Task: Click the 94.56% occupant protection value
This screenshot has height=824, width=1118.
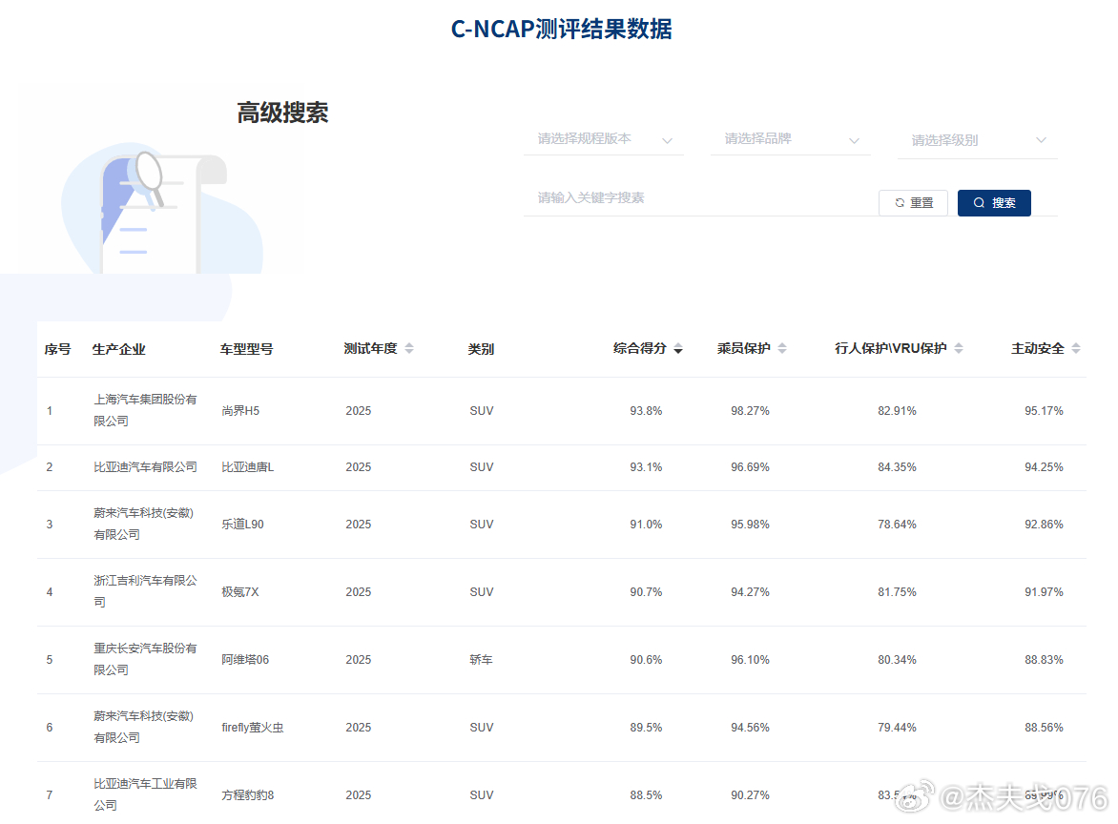Action: 750,728
